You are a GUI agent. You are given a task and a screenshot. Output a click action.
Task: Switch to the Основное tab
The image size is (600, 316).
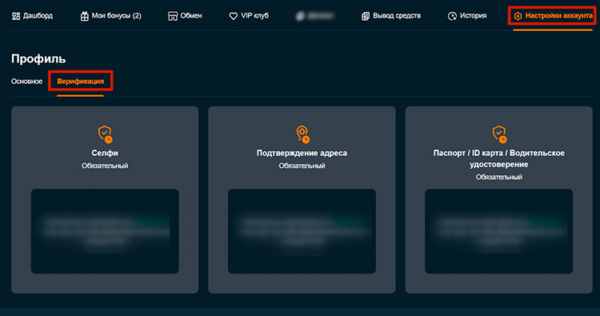[26, 82]
